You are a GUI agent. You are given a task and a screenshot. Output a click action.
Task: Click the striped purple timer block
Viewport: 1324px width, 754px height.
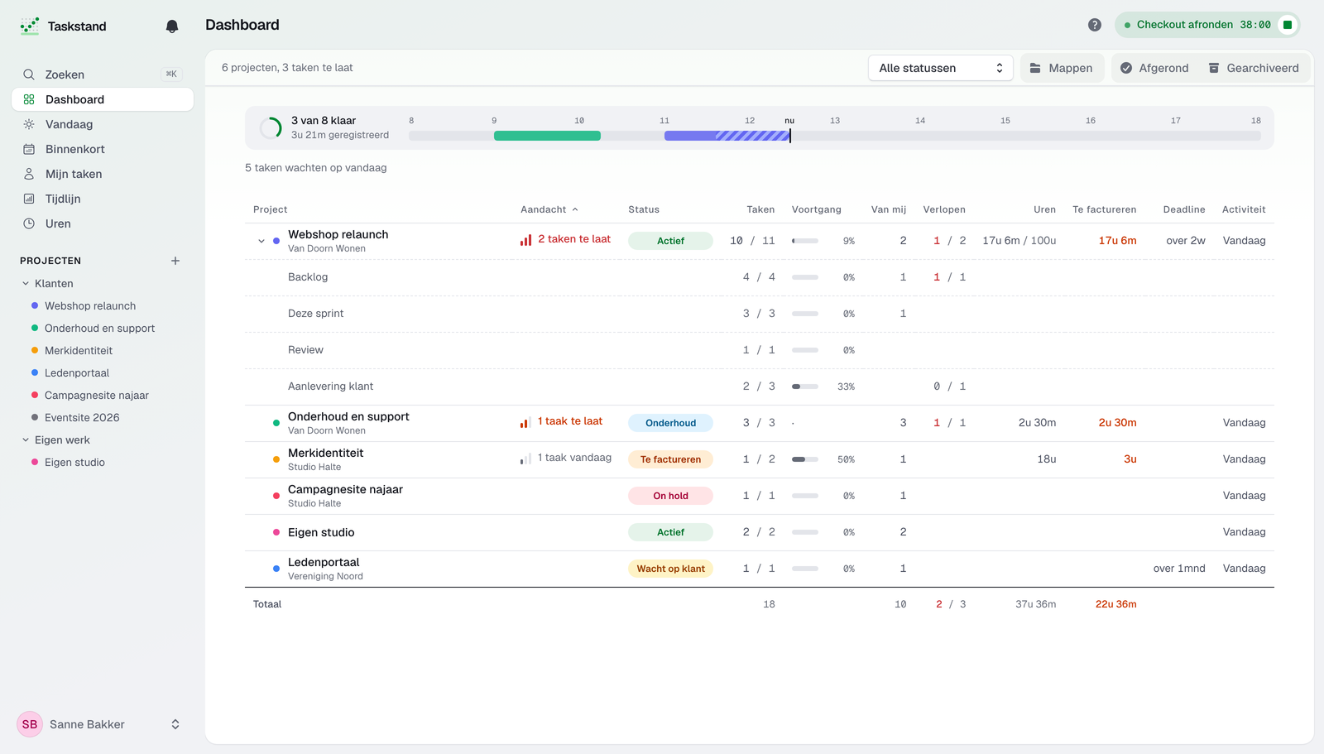(752, 136)
